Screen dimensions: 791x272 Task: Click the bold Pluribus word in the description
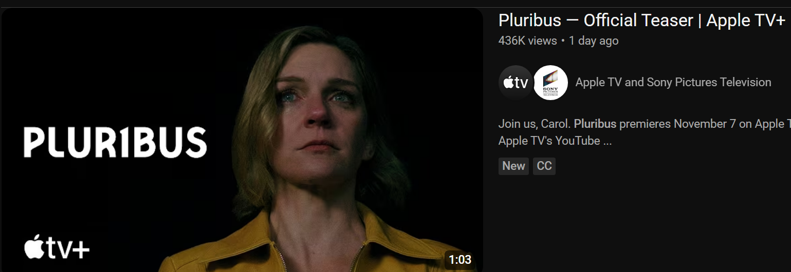pos(595,124)
